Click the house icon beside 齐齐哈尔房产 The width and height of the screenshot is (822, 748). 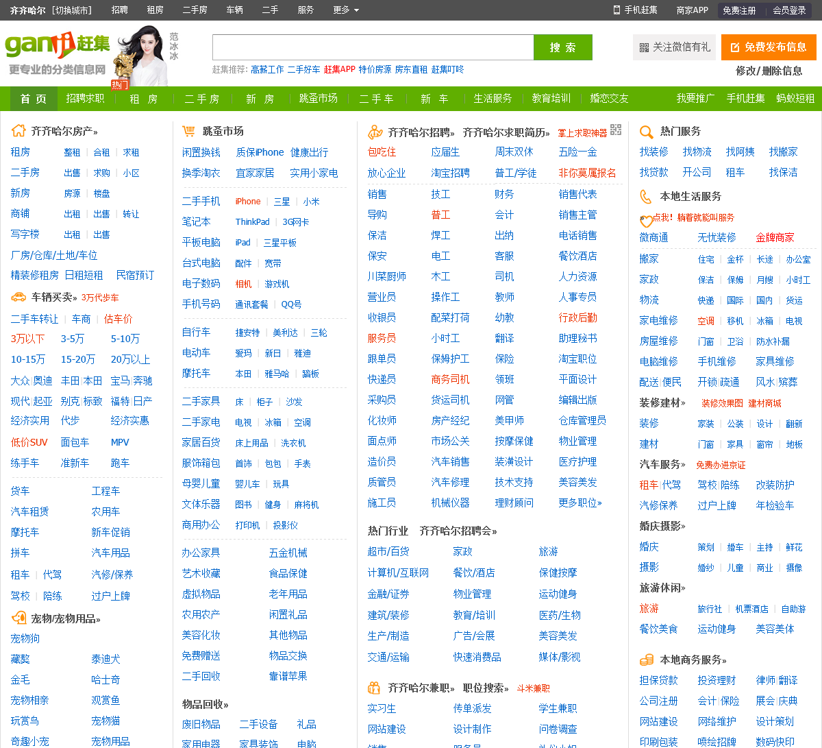(18, 130)
